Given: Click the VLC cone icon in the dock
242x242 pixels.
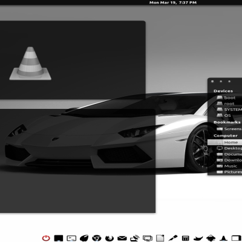Looking at the screenshot, I should tap(223, 238).
